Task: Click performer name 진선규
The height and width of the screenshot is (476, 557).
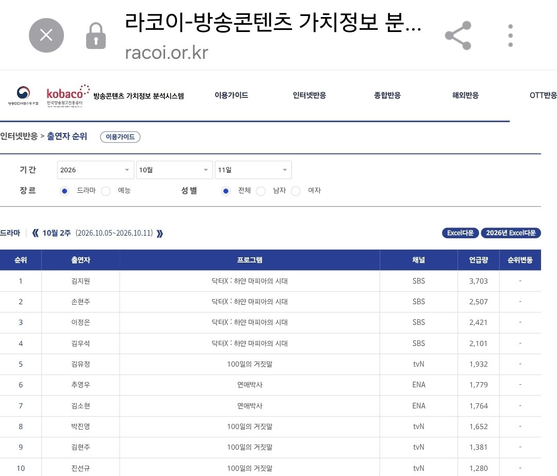Action: pos(80,468)
